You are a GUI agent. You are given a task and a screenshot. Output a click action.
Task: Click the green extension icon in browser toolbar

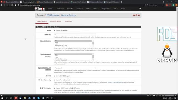173,5
